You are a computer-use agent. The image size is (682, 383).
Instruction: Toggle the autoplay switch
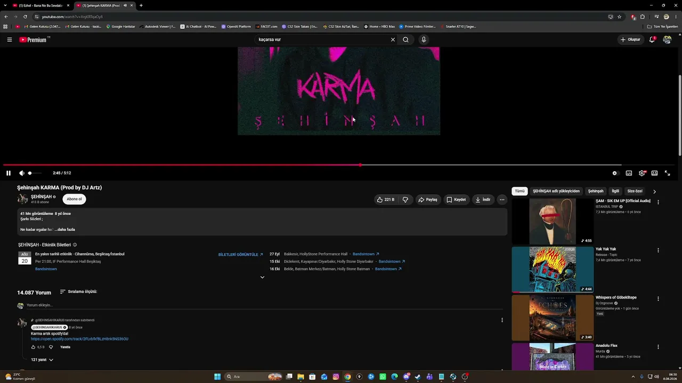615,173
